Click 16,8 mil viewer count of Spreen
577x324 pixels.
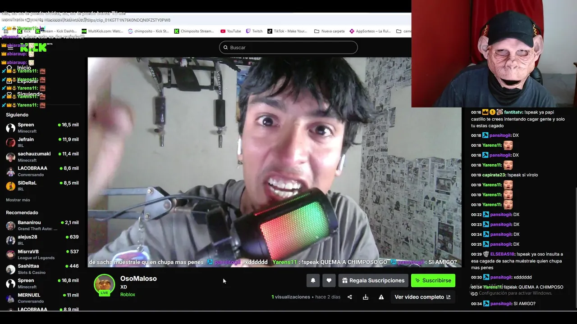[x=70, y=280]
